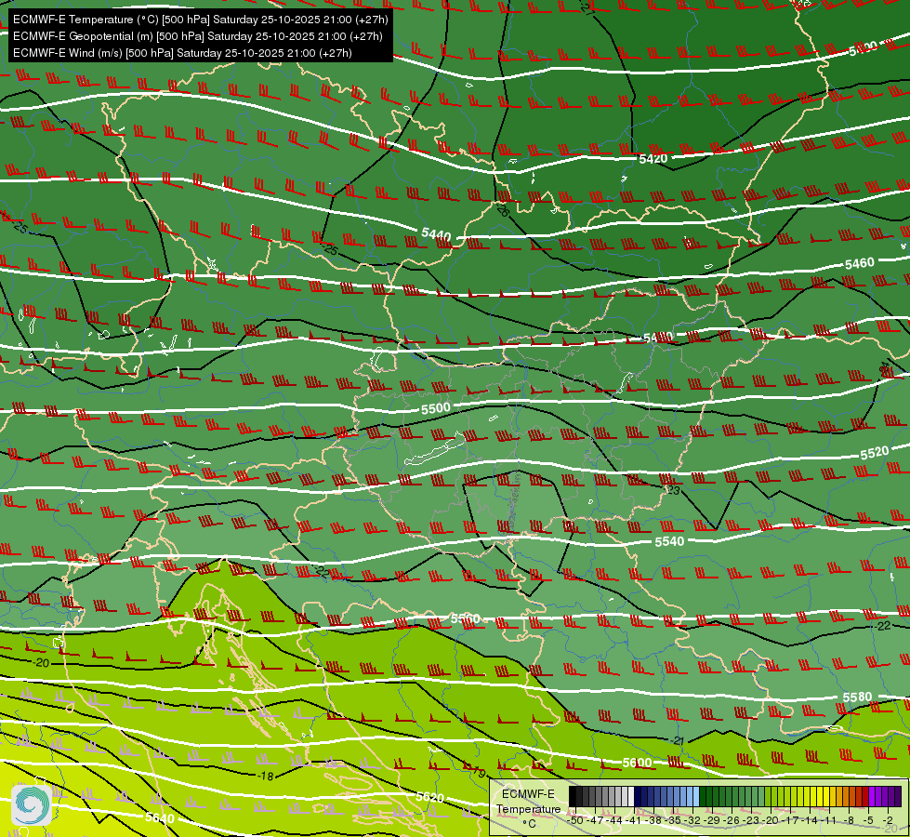Image resolution: width=910 pixels, height=837 pixels.
Task: Click the -26 isotherm label on the map
Action: point(503,210)
